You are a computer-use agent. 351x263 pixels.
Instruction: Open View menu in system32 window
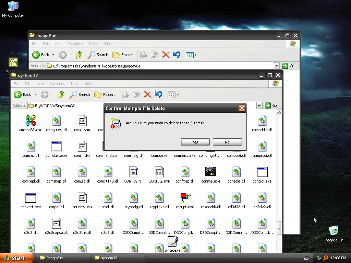point(40,84)
